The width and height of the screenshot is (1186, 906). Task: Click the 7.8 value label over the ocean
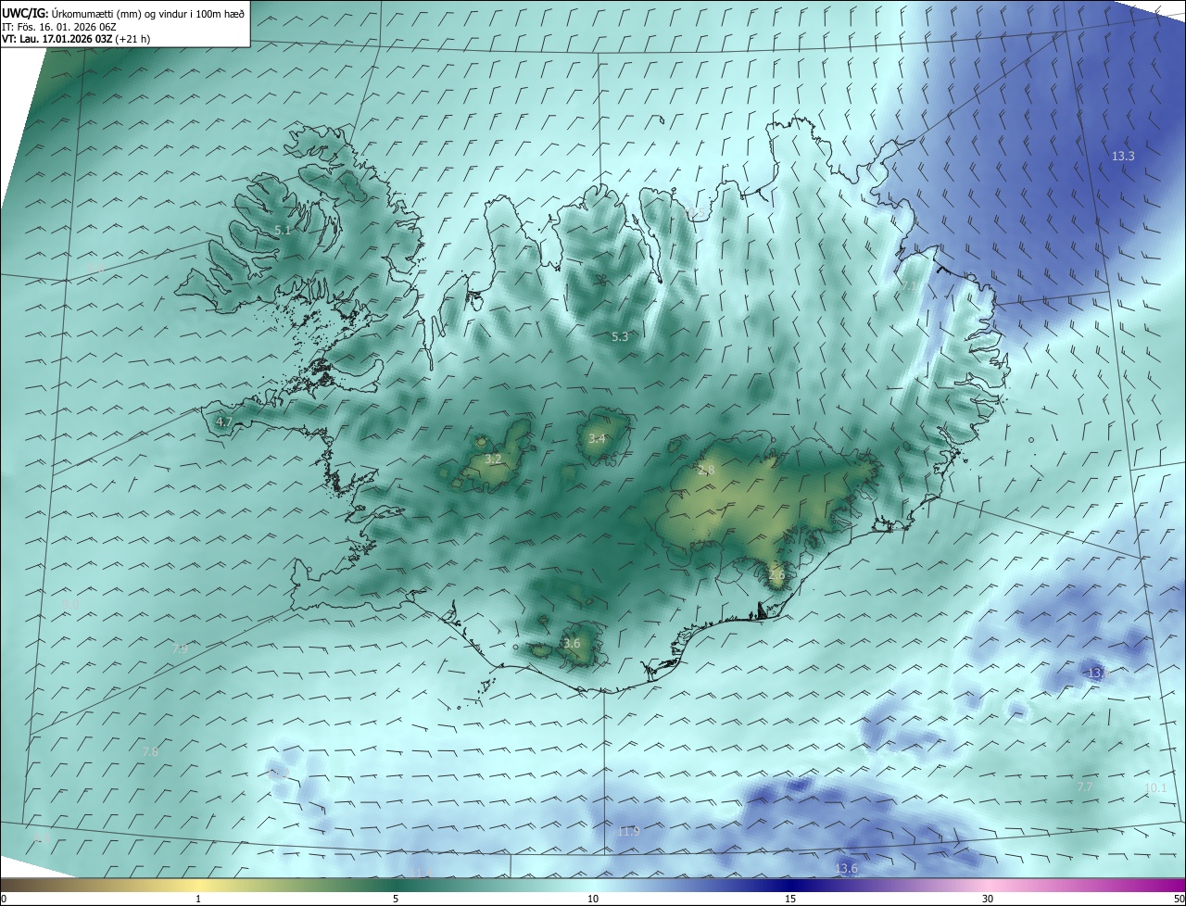pyautogui.click(x=150, y=751)
